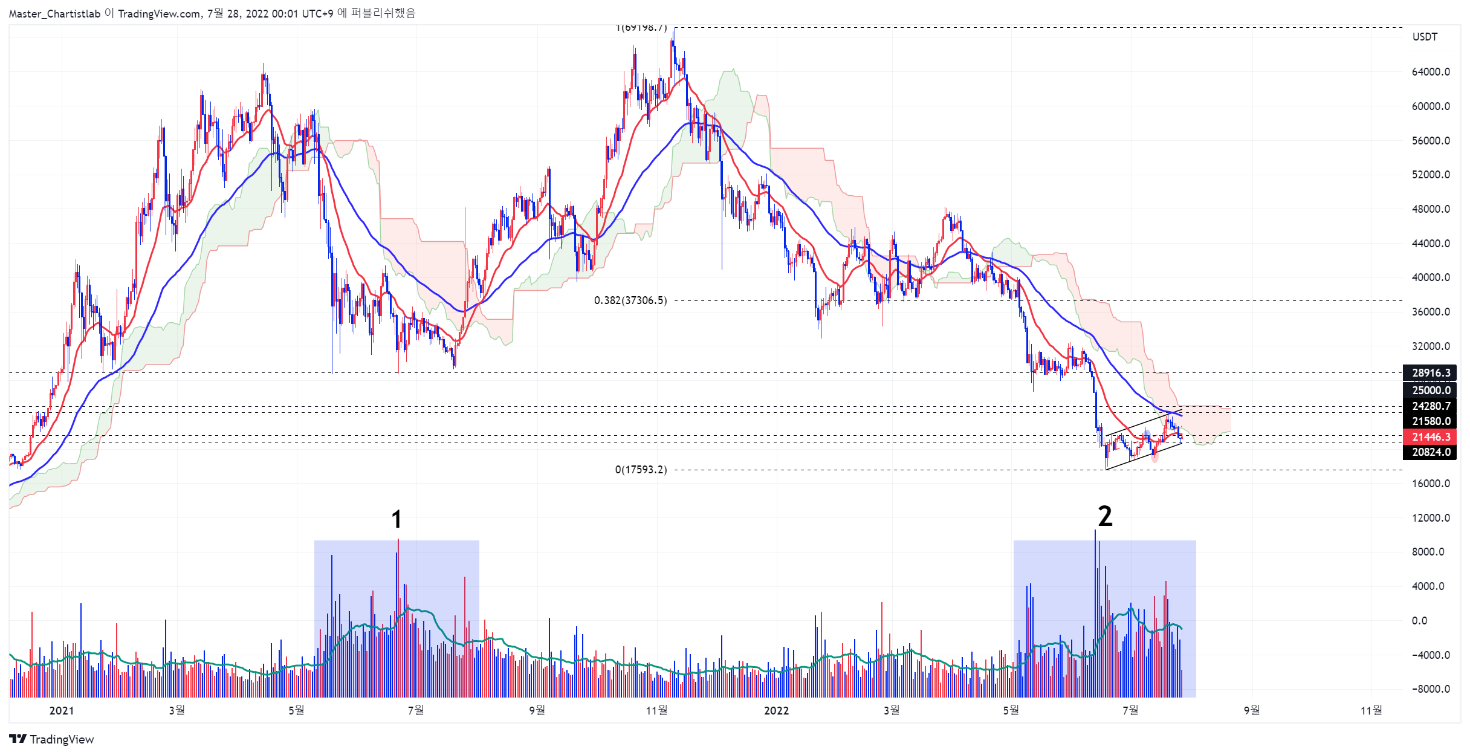Click the Fibonacci 0(17593.2) label

641,470
